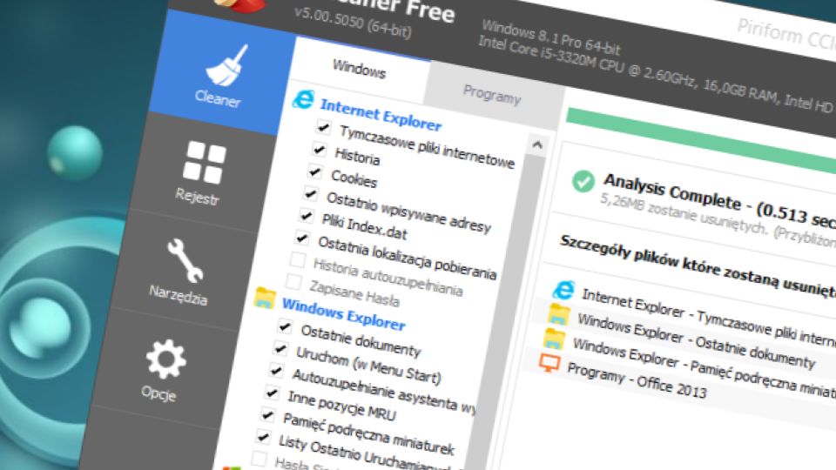Switch to the Windows tab
The image size is (836, 470).
tap(359, 69)
